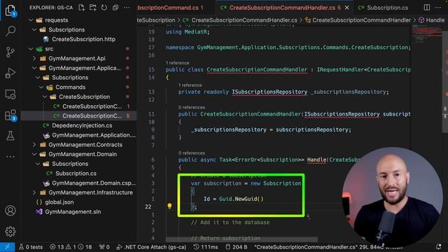Click the '1 reference' code lens above class
Image resolution: width=448 pixels, height=252 pixels.
click(177, 63)
